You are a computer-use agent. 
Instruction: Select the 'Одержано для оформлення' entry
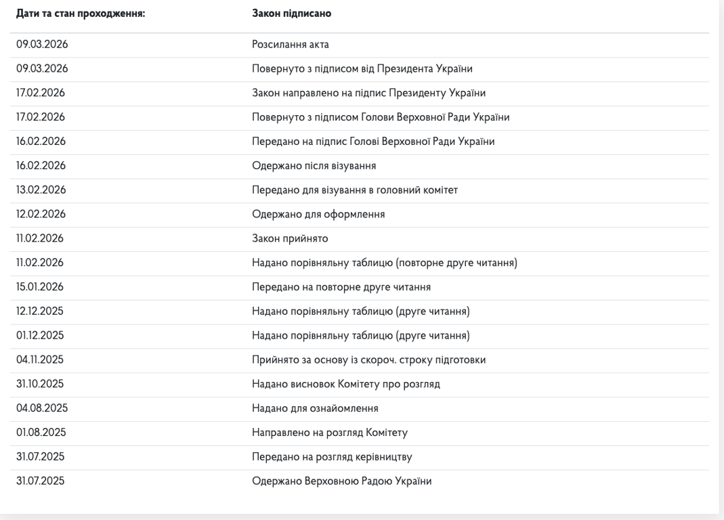[318, 215]
